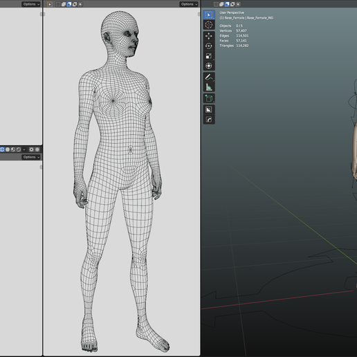Click the bottom-most tool icon in the toolbar
Image resolution: width=357 pixels, height=357 pixels.
click(209, 120)
